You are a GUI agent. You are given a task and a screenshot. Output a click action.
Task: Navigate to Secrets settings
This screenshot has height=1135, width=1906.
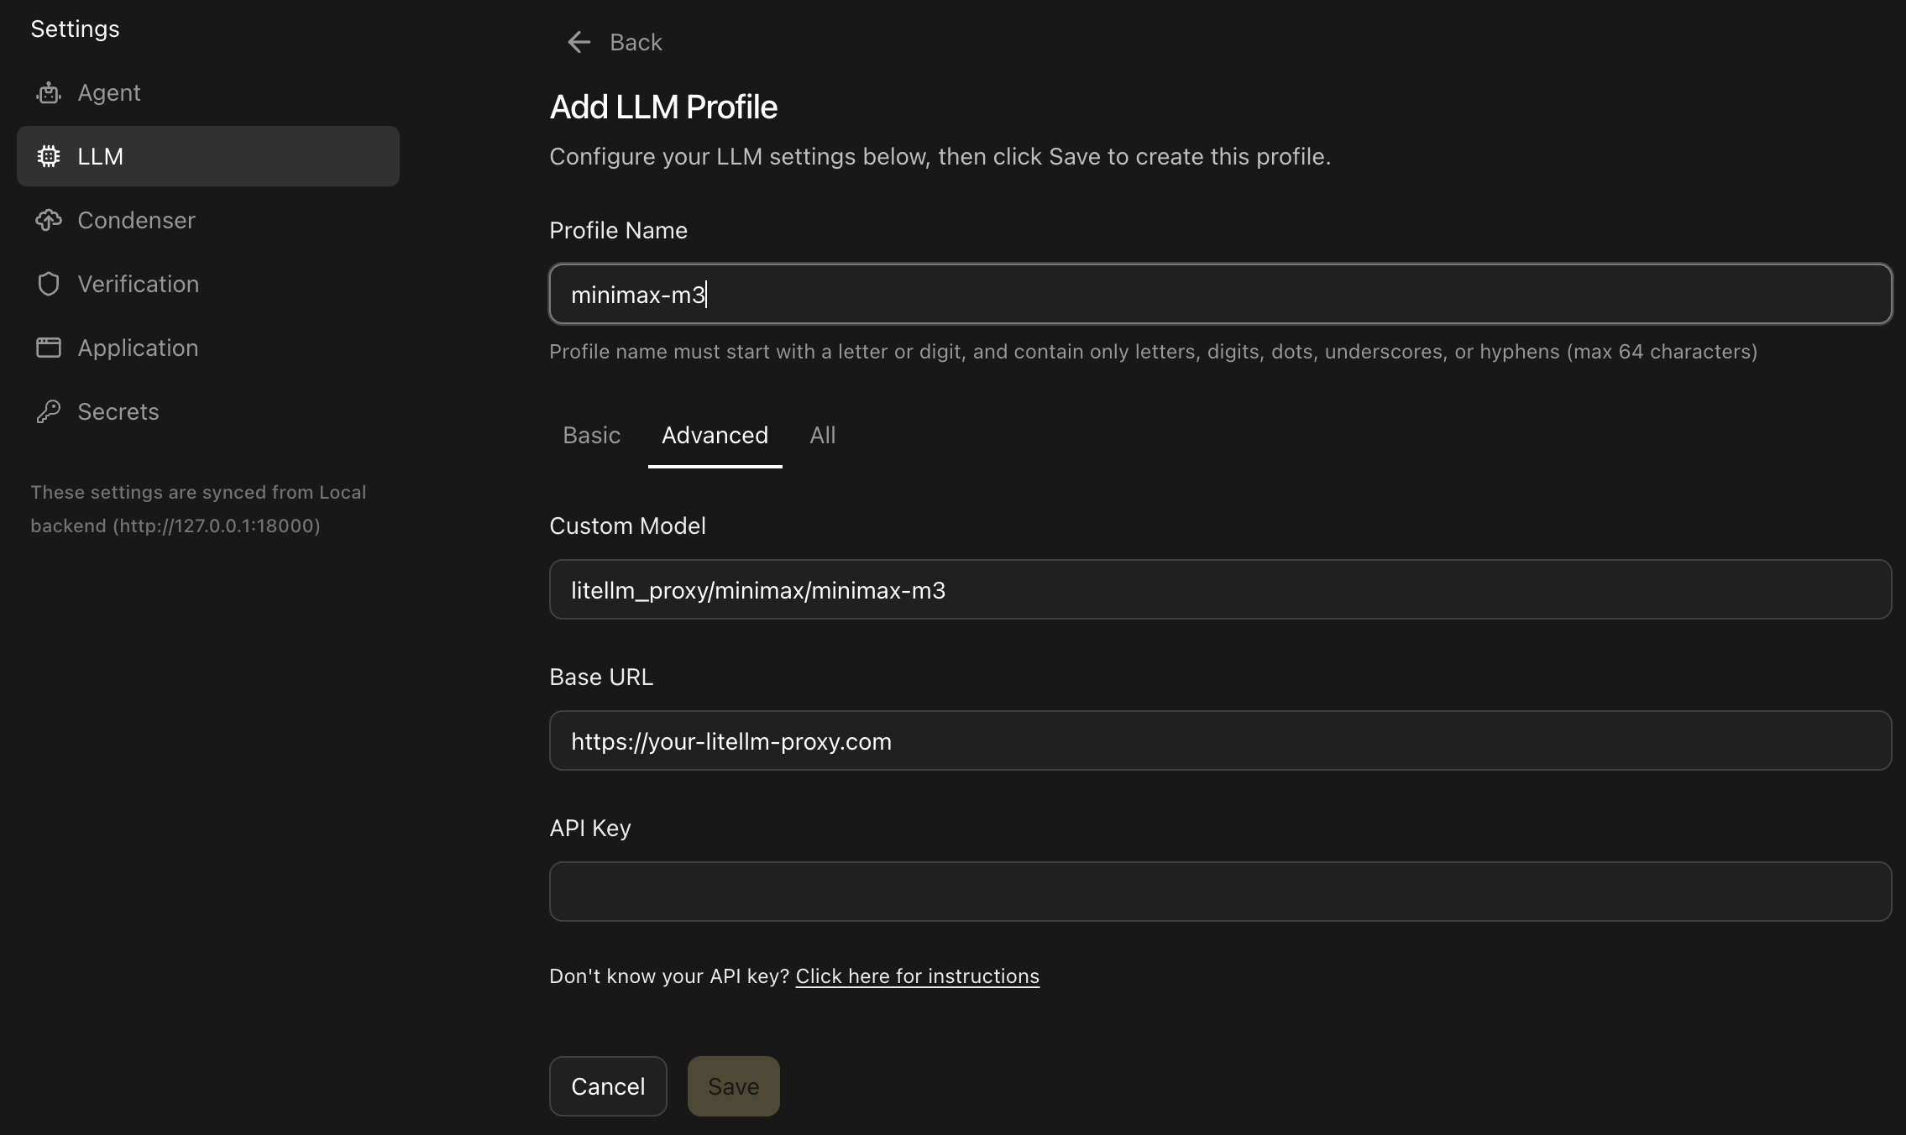tap(207, 411)
